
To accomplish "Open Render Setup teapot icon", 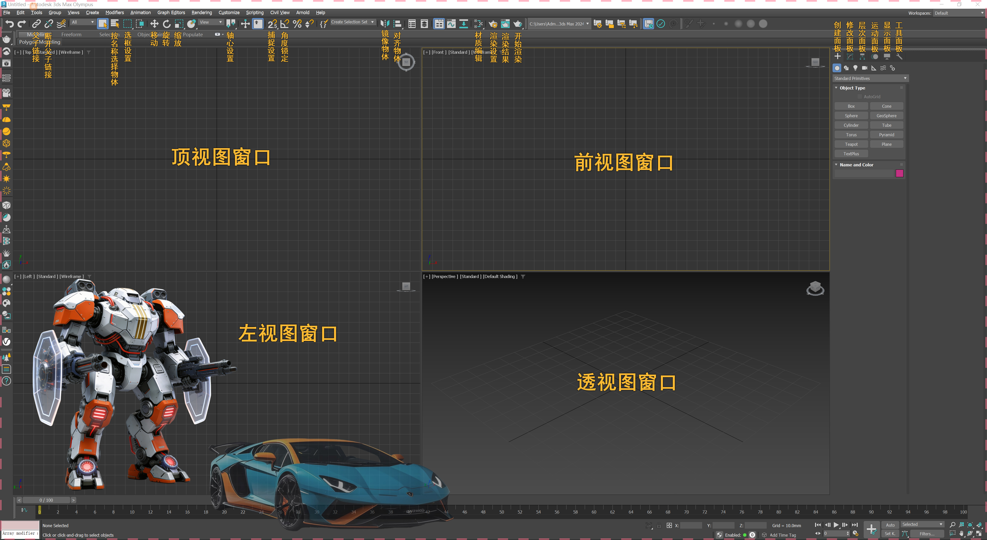I will click(493, 24).
